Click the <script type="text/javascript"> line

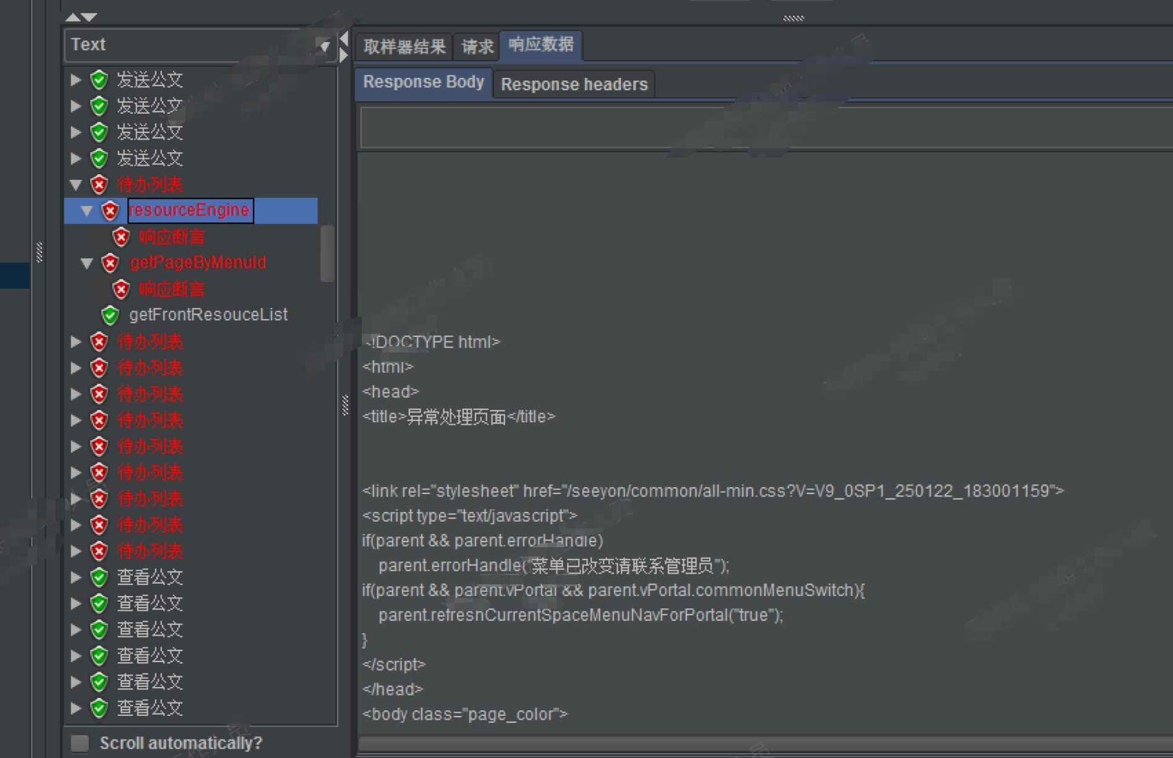tap(469, 516)
